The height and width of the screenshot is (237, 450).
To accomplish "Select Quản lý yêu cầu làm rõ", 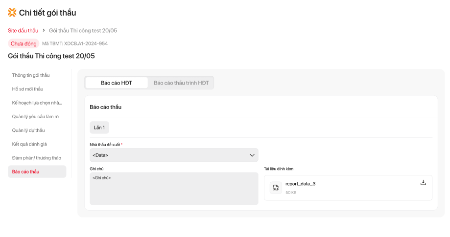I will [35, 116].
